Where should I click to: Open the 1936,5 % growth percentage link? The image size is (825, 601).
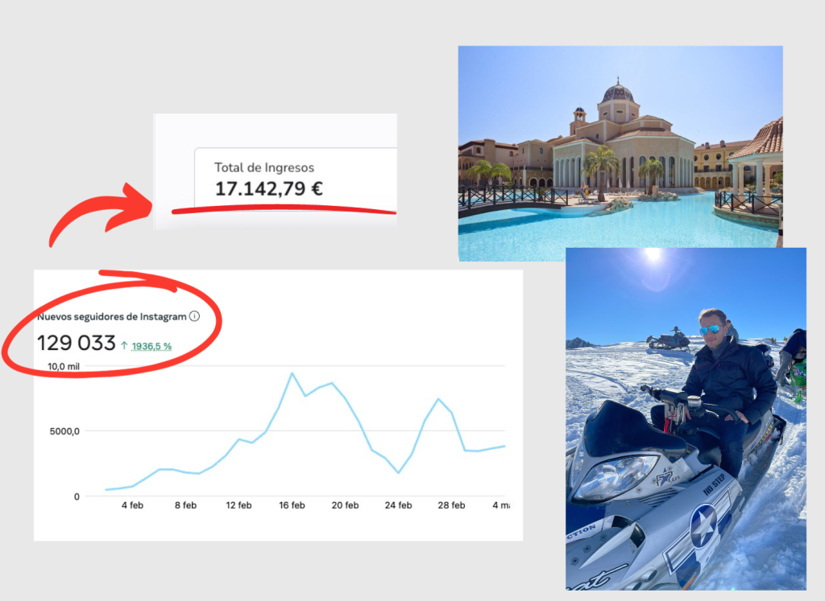coord(151,346)
